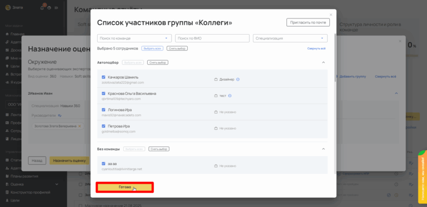Click the circle icon next to тест
The width and height of the screenshot is (427, 207).
230,96
